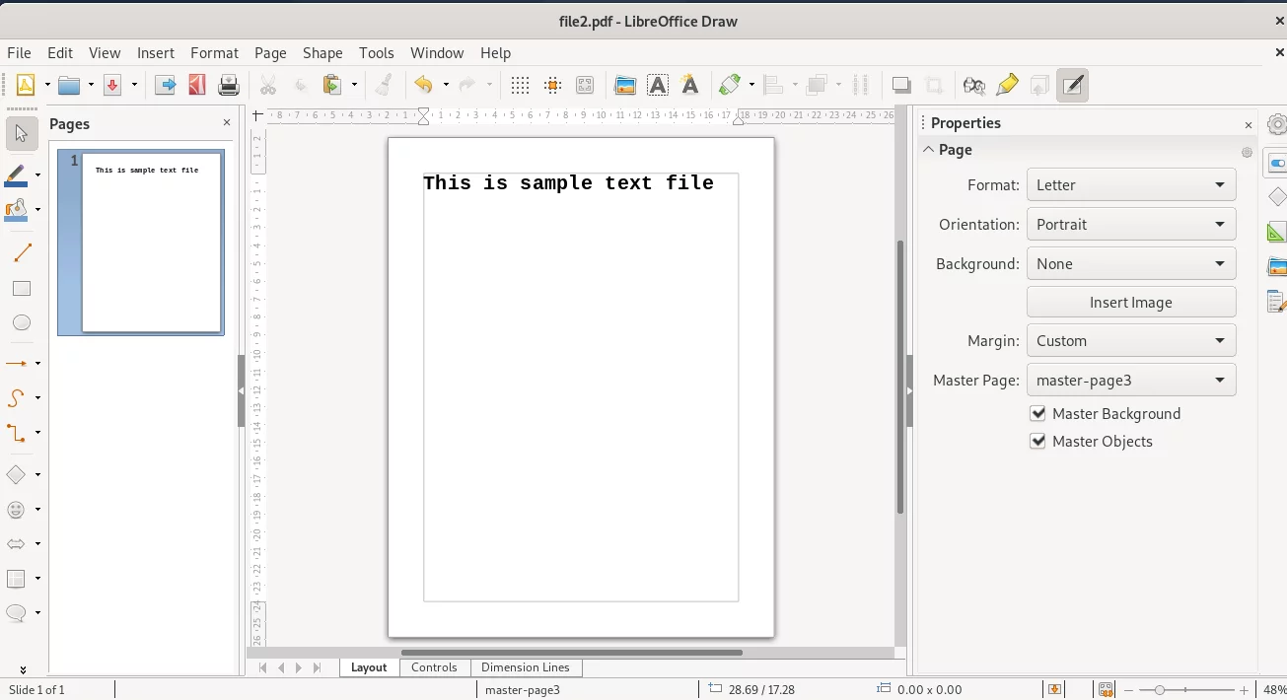Click the Insert Image button

pyautogui.click(x=1131, y=302)
